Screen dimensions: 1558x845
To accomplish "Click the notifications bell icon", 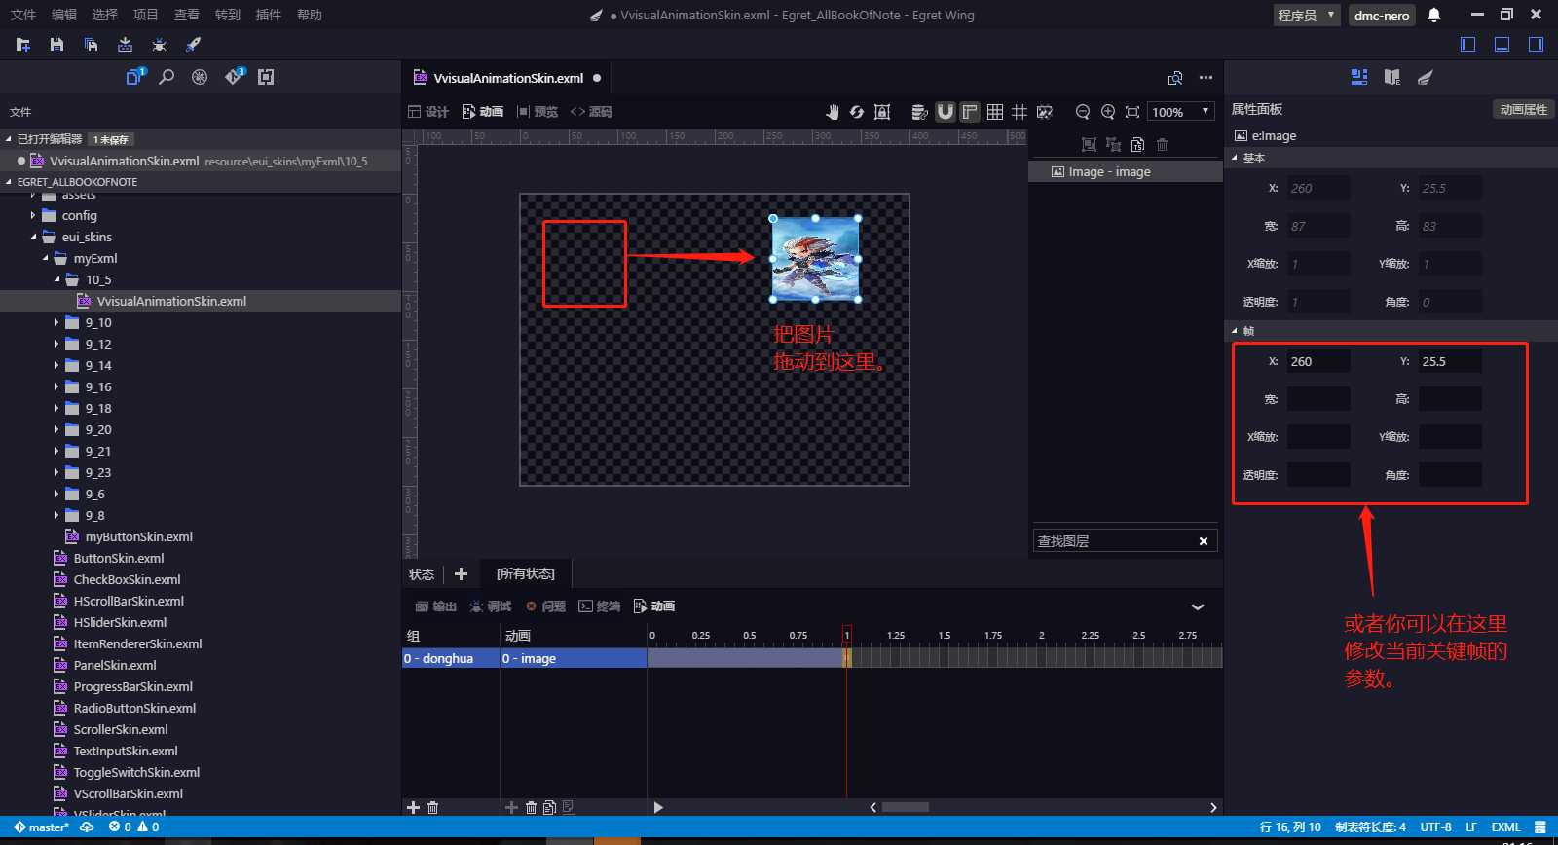I will pyautogui.click(x=1434, y=15).
